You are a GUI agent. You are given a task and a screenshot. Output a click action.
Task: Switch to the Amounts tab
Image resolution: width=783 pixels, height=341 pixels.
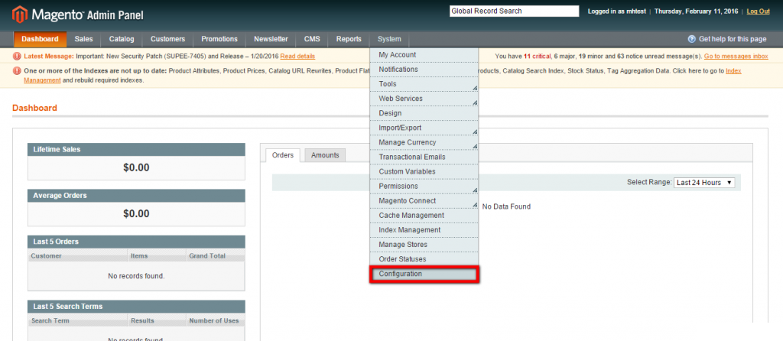[325, 155]
